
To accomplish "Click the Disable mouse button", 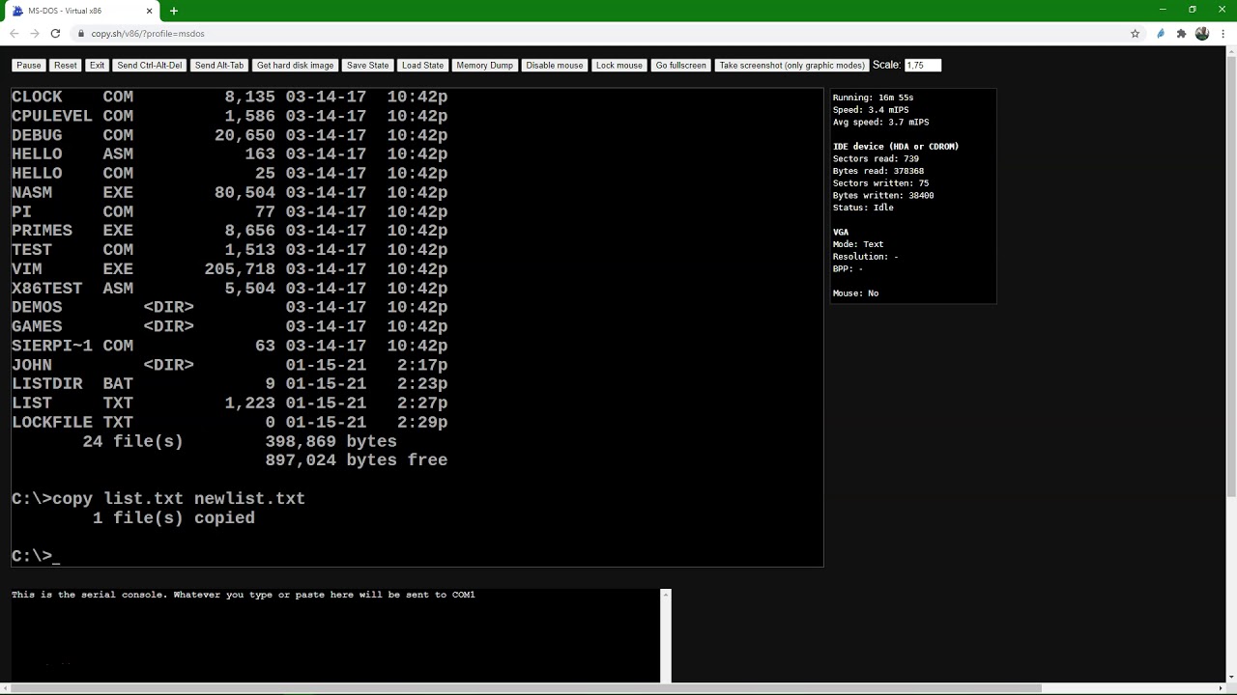I will 555,65.
